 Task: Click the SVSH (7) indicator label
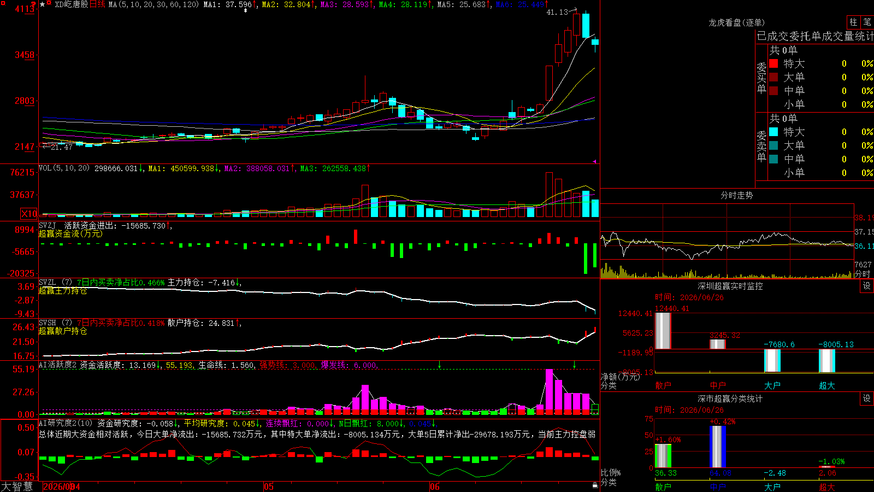coord(55,323)
